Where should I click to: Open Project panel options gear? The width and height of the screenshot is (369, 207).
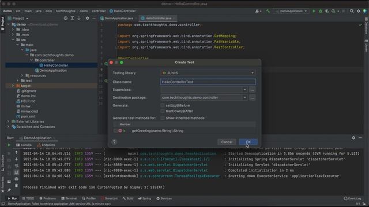pos(87,18)
